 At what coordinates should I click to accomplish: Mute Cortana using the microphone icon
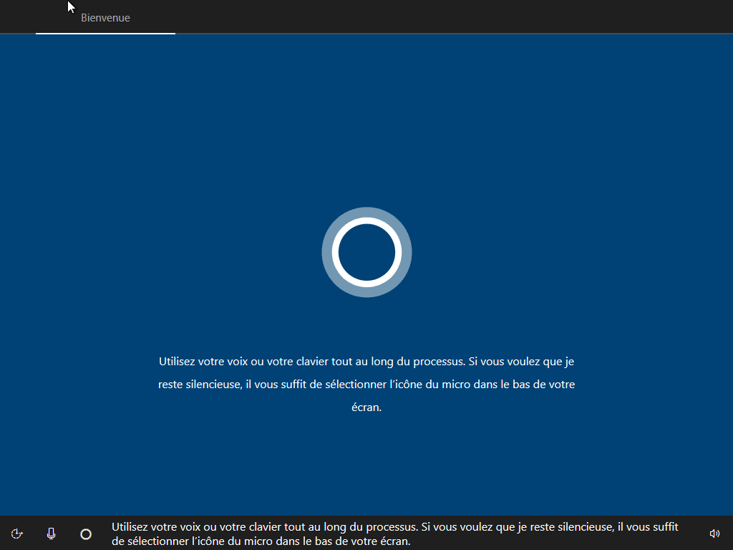pos(51,534)
